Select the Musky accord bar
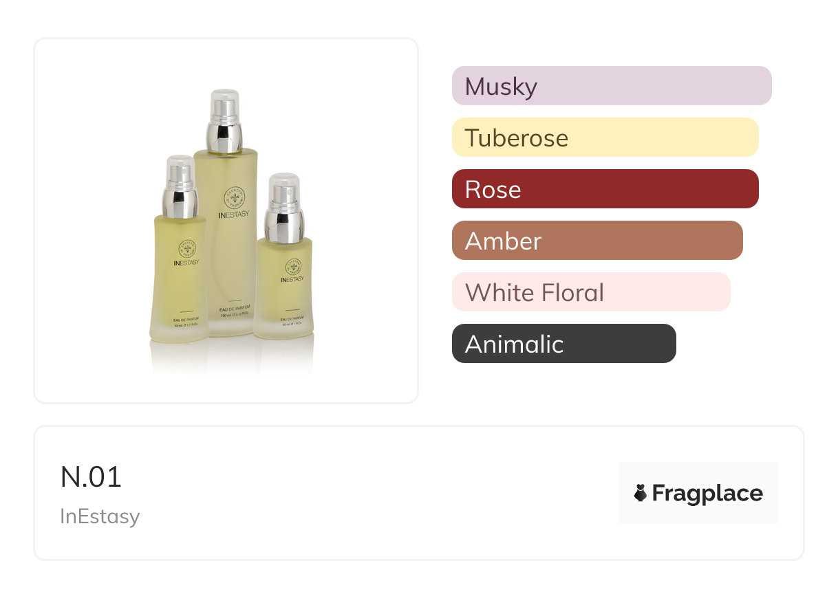 [611, 86]
